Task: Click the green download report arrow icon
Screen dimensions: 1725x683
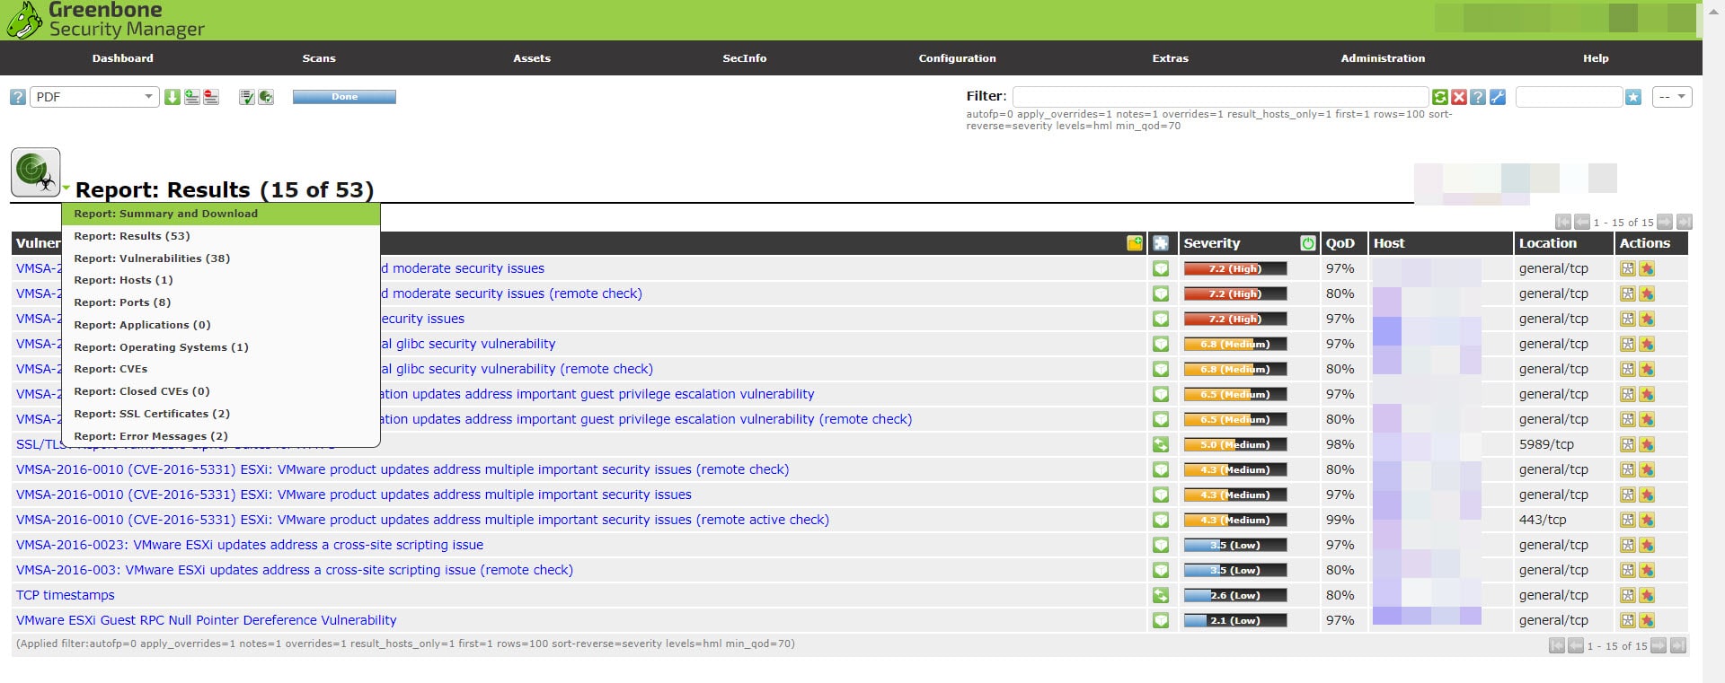Action: click(x=172, y=97)
